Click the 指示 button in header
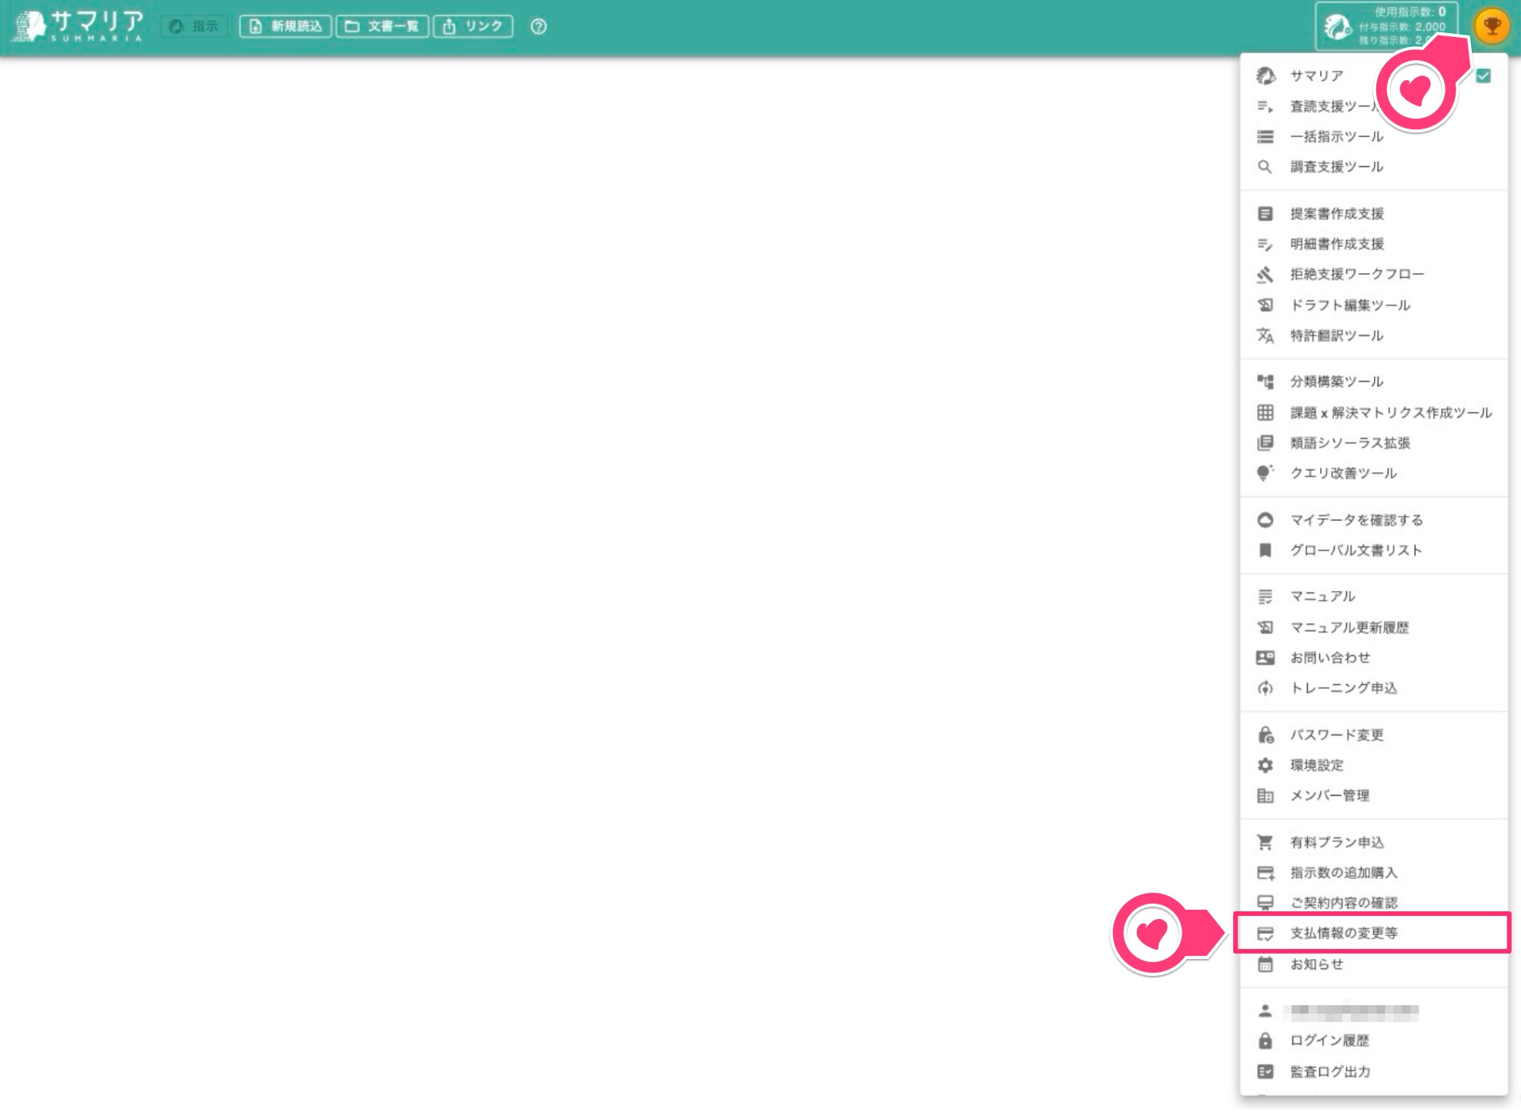 (194, 26)
